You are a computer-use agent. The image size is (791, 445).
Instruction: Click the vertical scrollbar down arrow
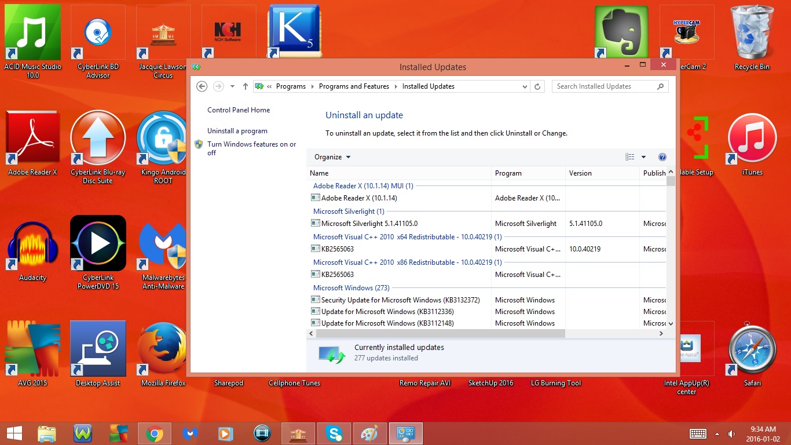point(671,323)
